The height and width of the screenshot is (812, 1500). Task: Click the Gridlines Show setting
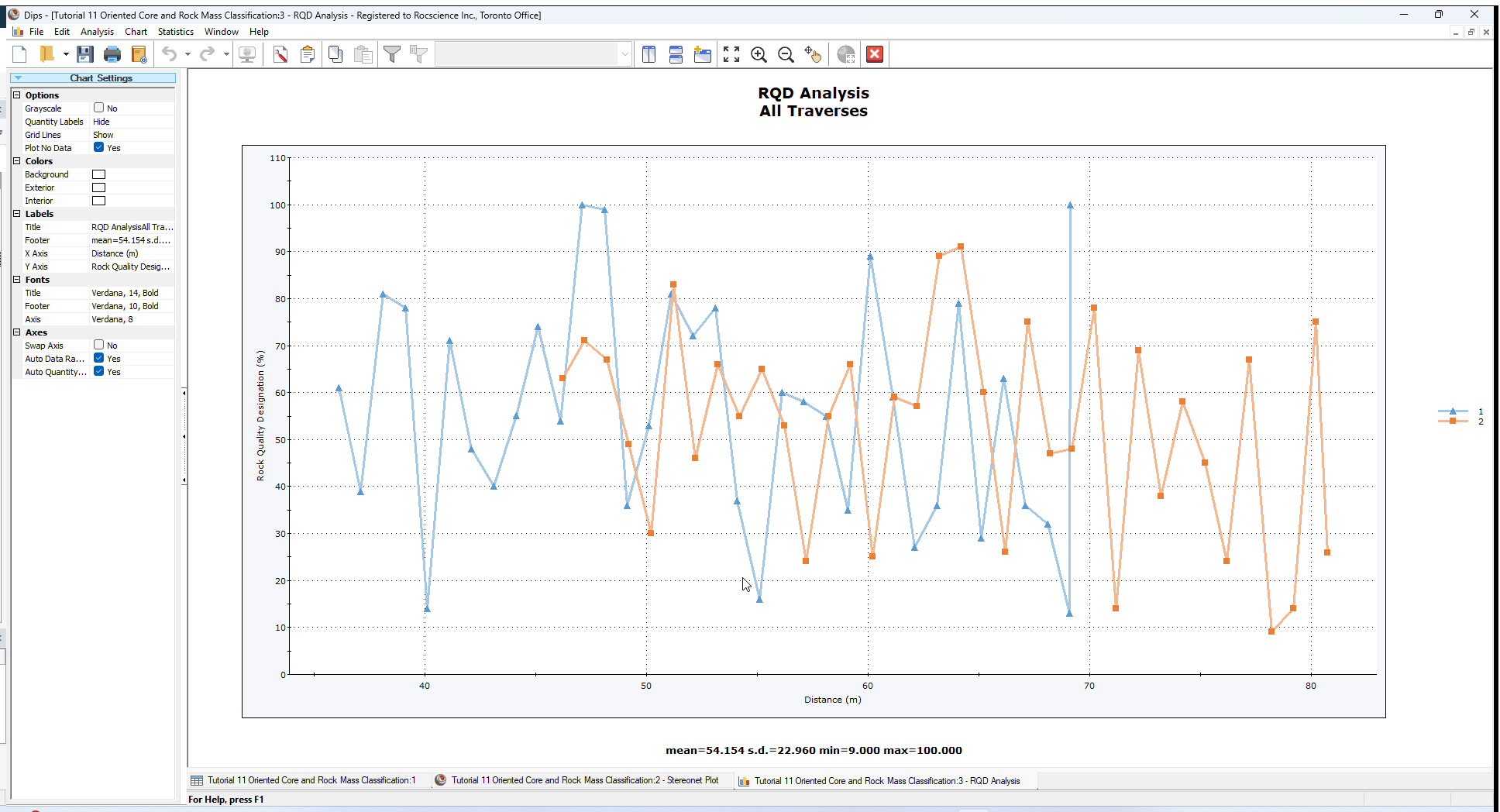[x=103, y=134]
